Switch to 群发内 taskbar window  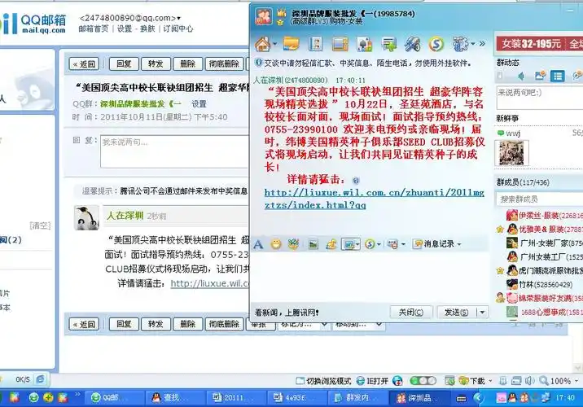tap(357, 398)
